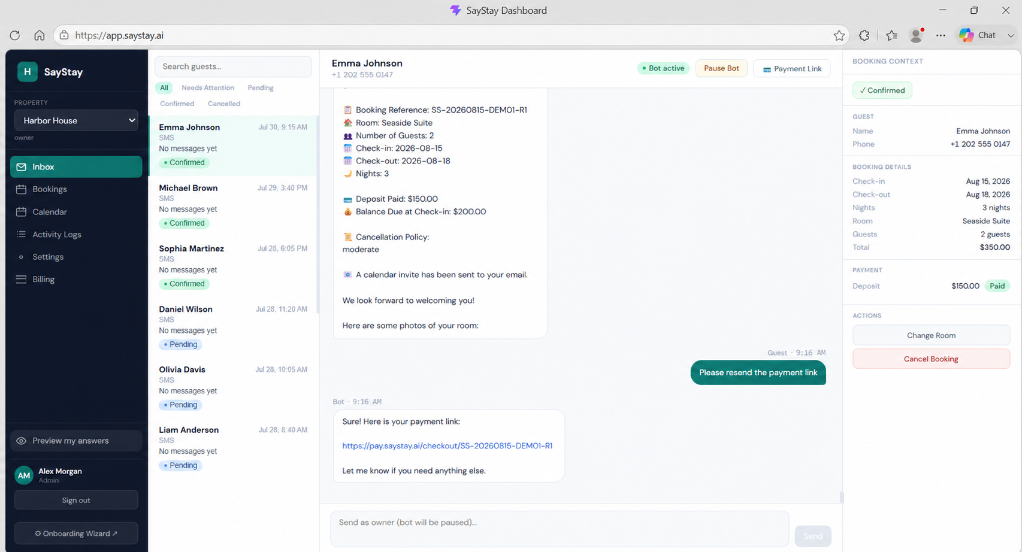Pause the bot for this conversation
The width and height of the screenshot is (1022, 552).
pyautogui.click(x=721, y=68)
